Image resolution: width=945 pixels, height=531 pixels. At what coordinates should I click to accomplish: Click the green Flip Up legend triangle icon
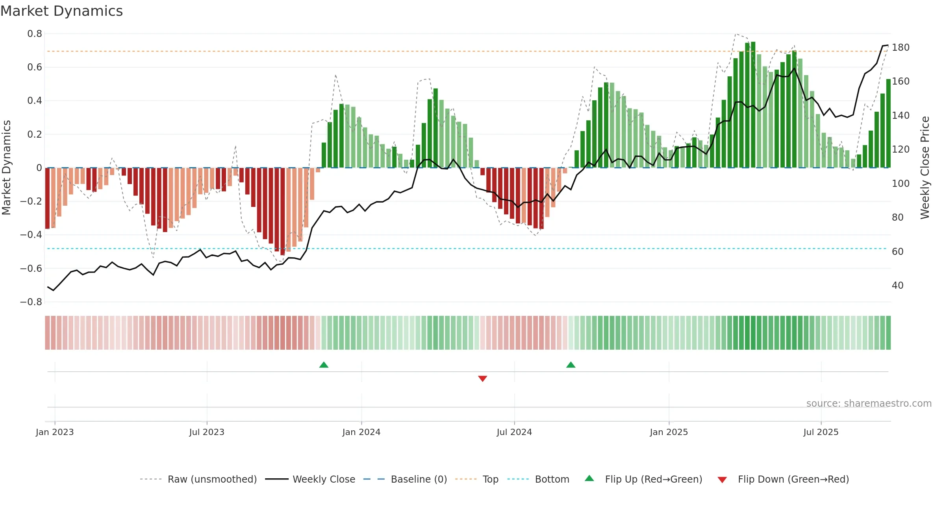click(x=589, y=478)
